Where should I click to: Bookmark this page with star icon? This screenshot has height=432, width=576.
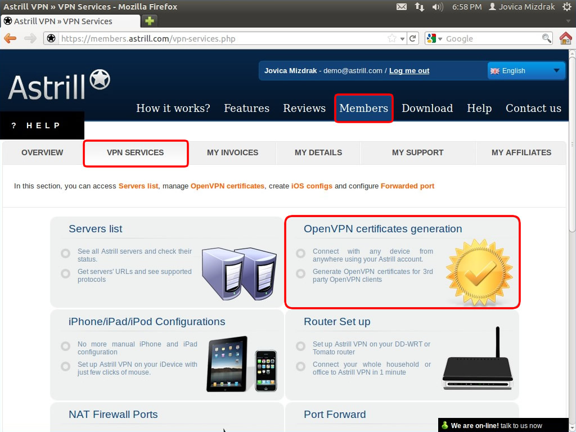click(392, 38)
